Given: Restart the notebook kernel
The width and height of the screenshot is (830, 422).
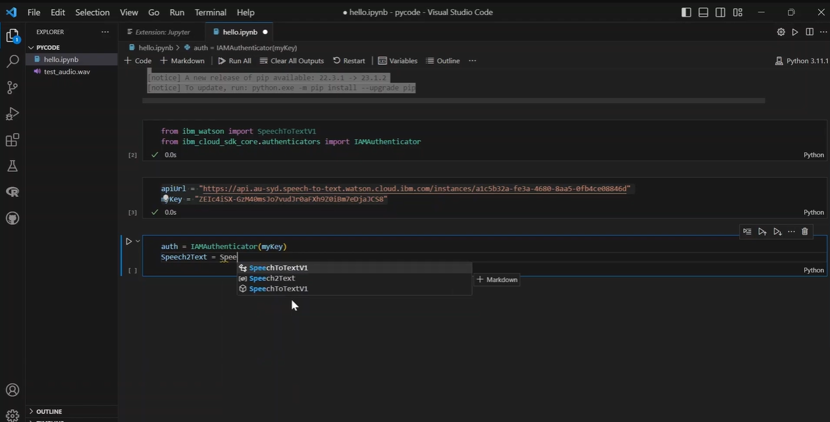Looking at the screenshot, I should [x=349, y=60].
